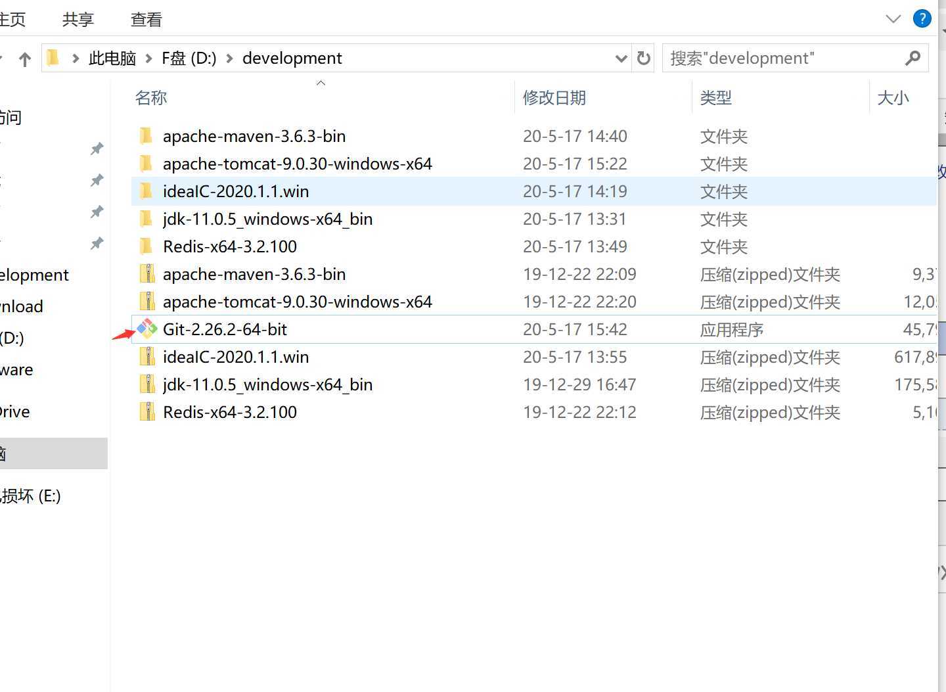Sort by 类型 column header
This screenshot has height=692, width=946.
tap(715, 98)
